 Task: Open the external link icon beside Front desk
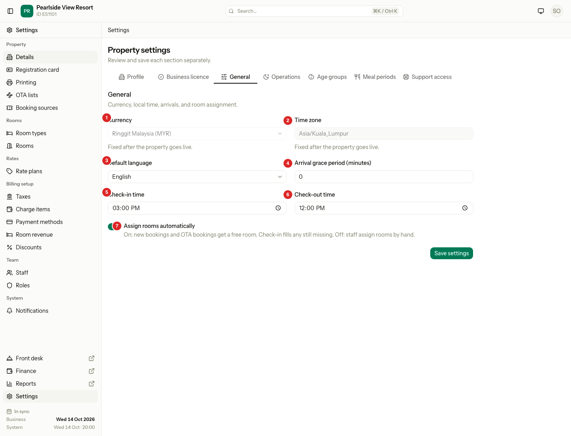[x=92, y=358]
